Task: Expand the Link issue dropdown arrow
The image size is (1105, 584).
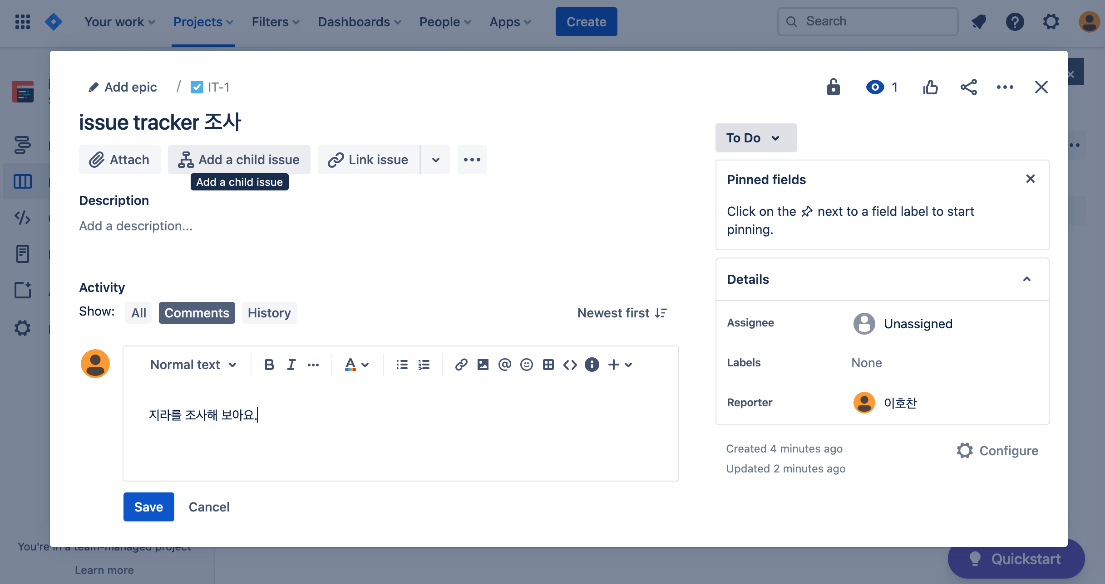Action: [436, 160]
